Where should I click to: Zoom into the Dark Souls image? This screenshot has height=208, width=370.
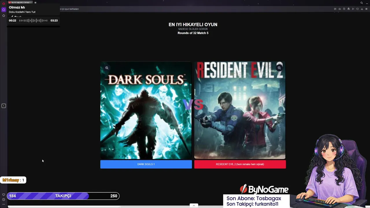pyautogui.click(x=107, y=68)
